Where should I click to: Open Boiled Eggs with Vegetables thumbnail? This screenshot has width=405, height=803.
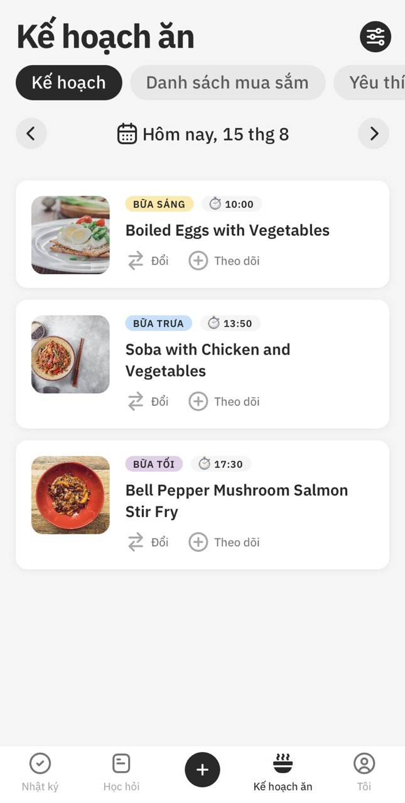point(70,235)
